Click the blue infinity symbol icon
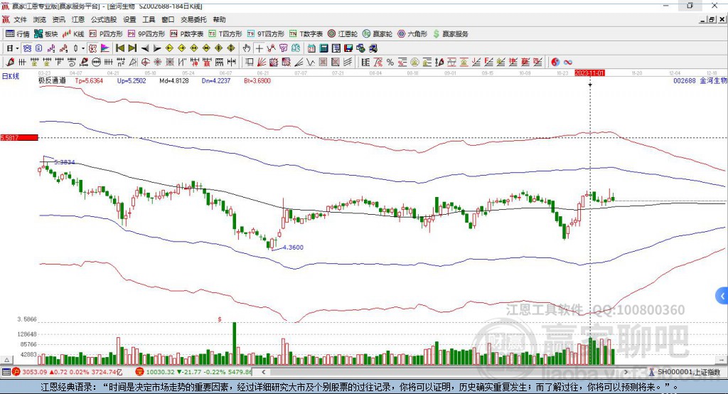 pos(567,63)
